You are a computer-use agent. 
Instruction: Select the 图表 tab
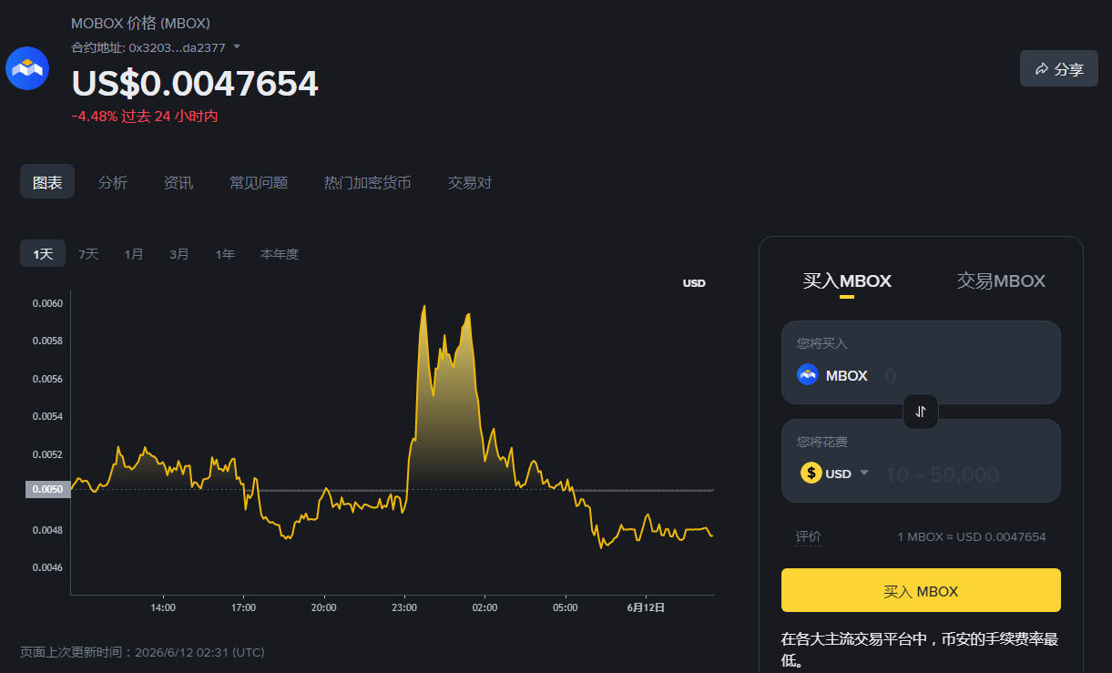click(47, 182)
